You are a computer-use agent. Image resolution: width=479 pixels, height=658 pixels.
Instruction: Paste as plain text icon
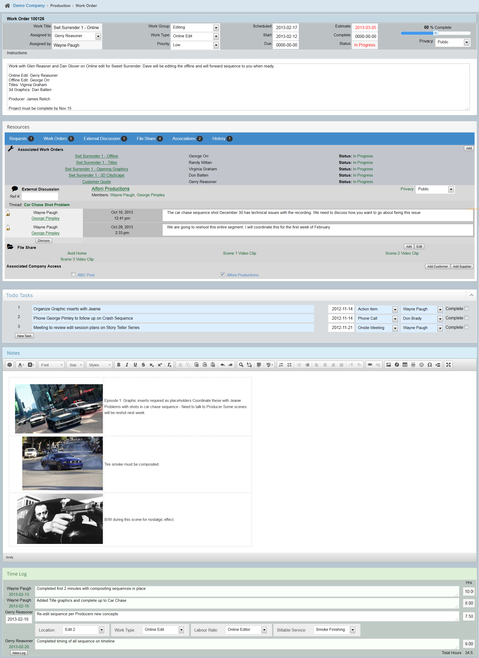click(205, 365)
